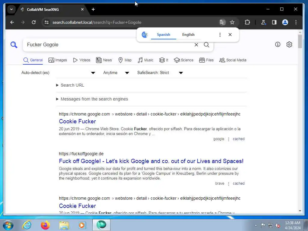The width and height of the screenshot is (308, 231).
Task: Toggle Chrome side panel
Action: point(274,22)
